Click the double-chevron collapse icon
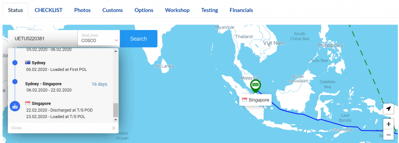399x143 pixels. 113,128
